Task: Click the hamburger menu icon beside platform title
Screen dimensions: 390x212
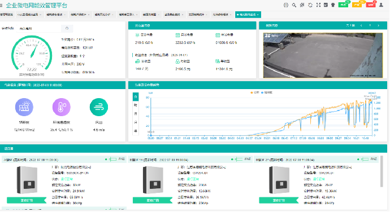Action: point(1,5)
